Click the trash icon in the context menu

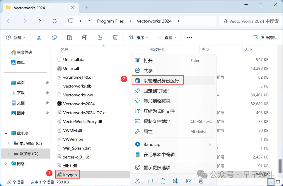click(201, 181)
